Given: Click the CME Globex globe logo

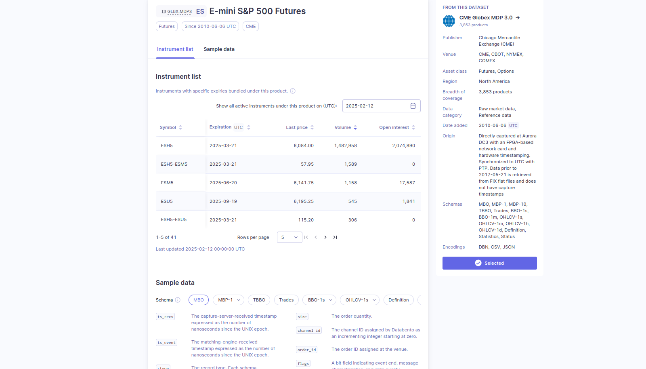Looking at the screenshot, I should [x=449, y=21].
